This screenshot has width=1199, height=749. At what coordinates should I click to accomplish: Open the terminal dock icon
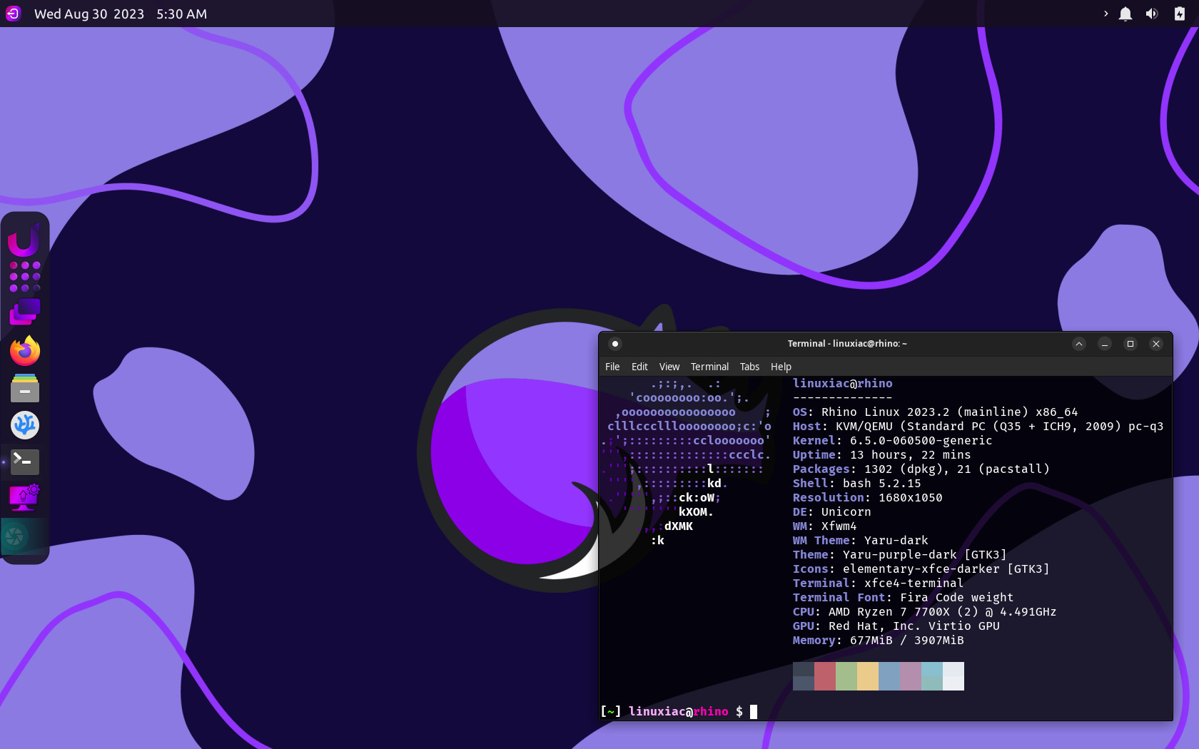click(x=25, y=462)
